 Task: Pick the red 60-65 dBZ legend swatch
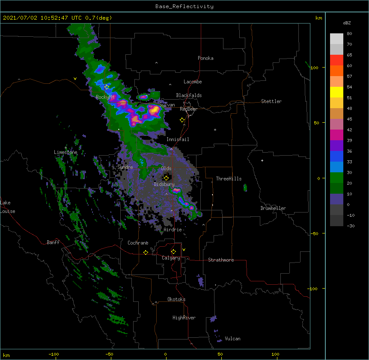pyautogui.click(x=336, y=60)
